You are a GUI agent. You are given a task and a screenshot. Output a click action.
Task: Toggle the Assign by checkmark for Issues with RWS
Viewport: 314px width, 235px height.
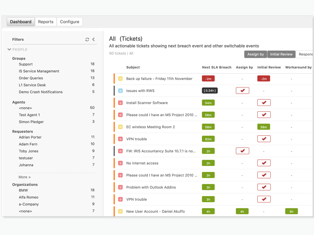242,91
